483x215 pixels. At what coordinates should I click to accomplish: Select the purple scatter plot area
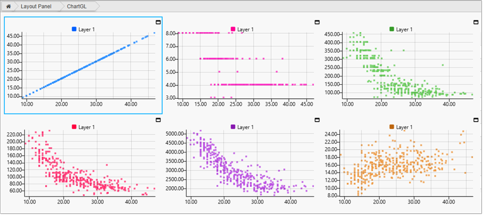(250, 163)
